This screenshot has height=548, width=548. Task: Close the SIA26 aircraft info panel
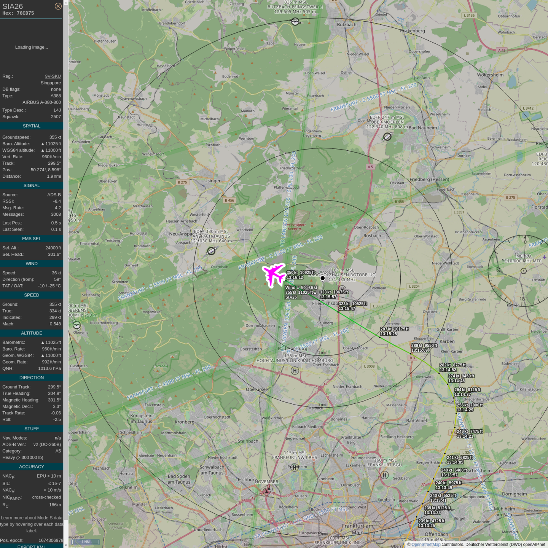[x=58, y=6]
